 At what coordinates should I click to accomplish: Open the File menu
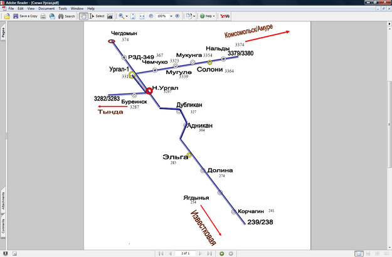pos(11,9)
